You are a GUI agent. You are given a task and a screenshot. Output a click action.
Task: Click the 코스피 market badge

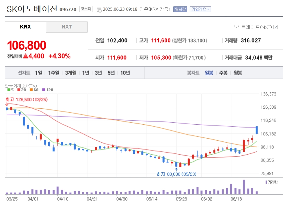pos(86,9)
